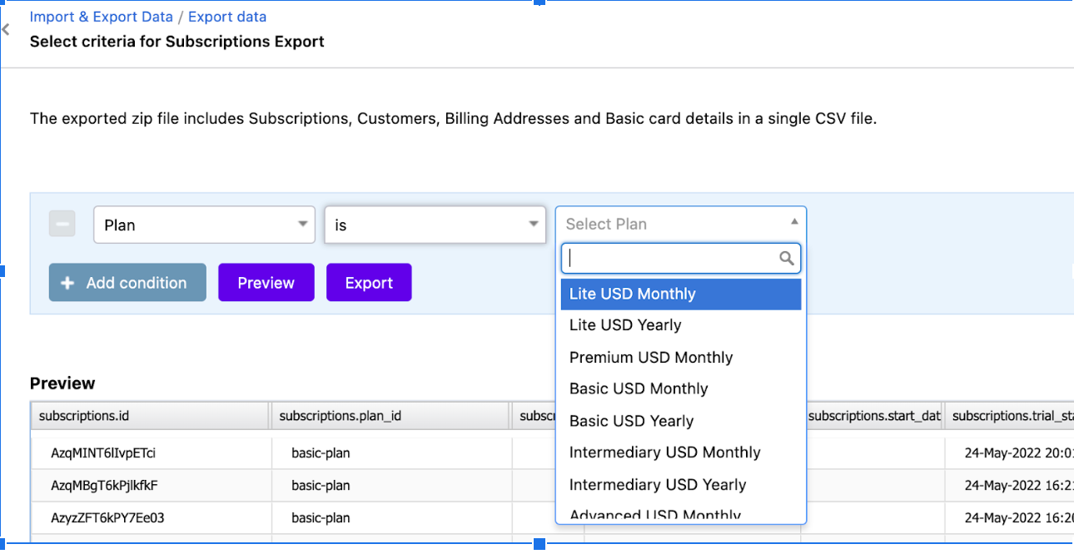Select Lite USD Yearly plan
Screen dimensions: 1074x554
tap(681, 325)
